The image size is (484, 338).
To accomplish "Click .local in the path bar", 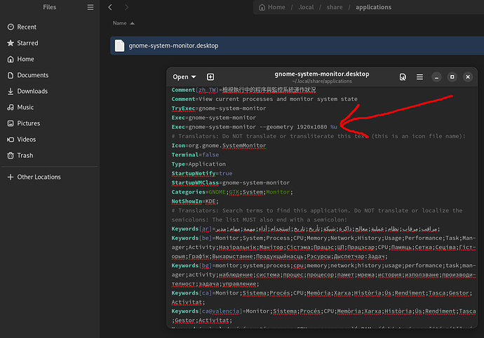I will 306,7.
